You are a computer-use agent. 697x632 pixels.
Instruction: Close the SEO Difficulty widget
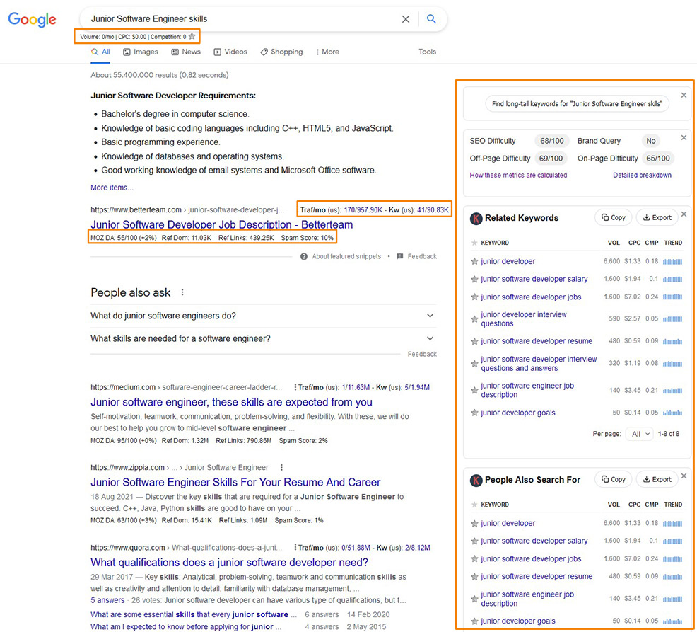point(684,137)
